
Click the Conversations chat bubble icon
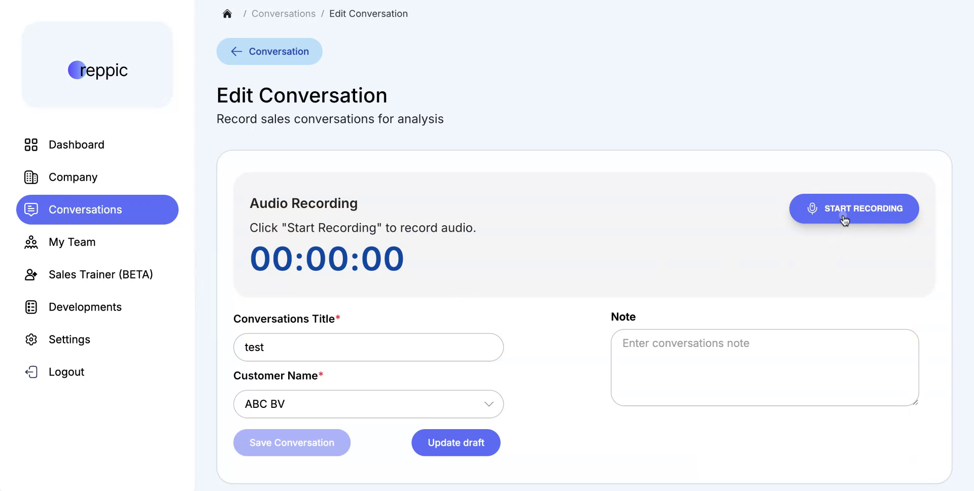point(31,209)
